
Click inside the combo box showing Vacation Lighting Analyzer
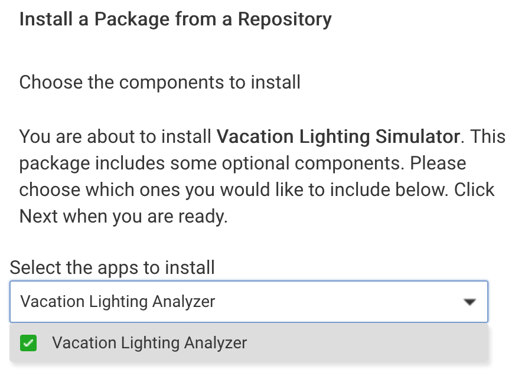pyautogui.click(x=236, y=302)
